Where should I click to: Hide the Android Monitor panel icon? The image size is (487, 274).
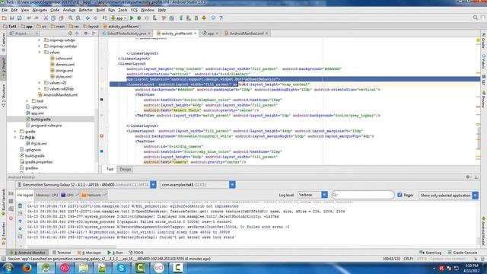(x=476, y=177)
